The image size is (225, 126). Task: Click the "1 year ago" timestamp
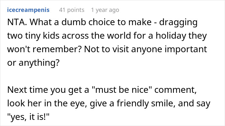[x=105, y=10]
